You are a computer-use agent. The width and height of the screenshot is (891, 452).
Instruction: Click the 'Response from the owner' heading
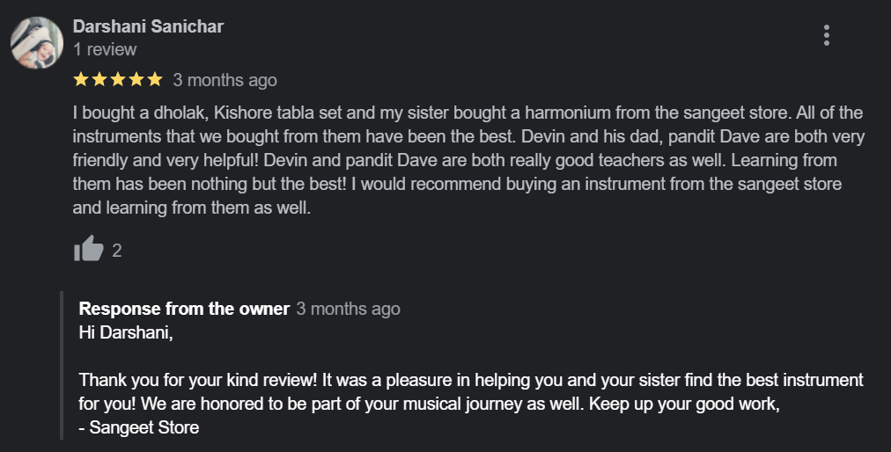coord(184,309)
